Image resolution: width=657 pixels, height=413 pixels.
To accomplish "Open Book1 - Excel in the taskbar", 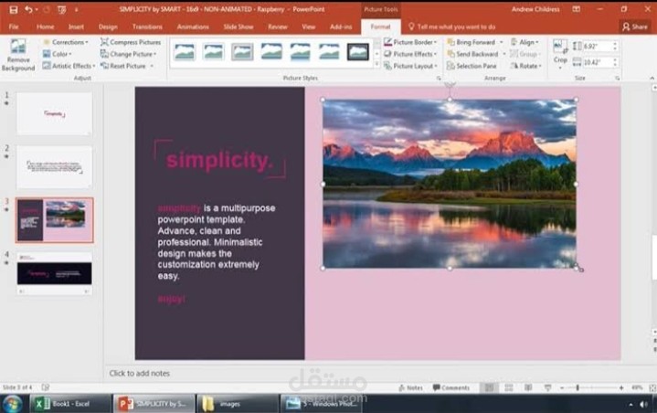I will point(69,404).
